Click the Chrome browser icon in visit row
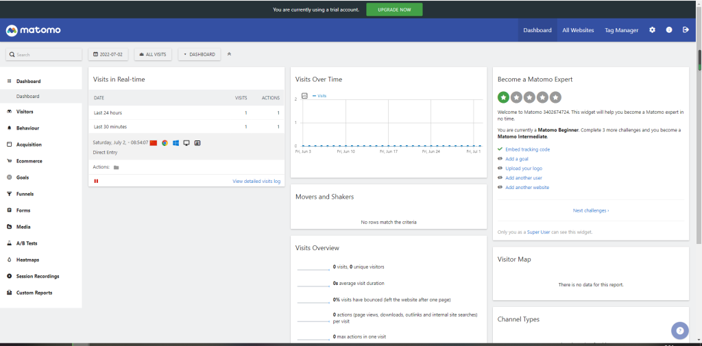The image size is (702, 346). (x=165, y=143)
